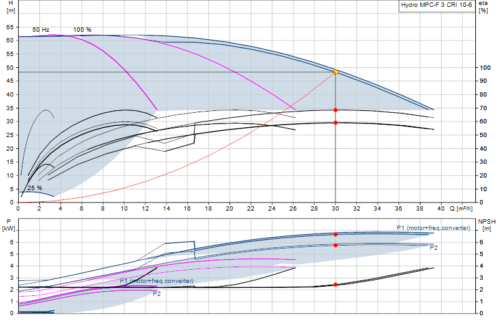Click the 'P2' label at right of power chart
499x324 pixels.
click(434, 248)
